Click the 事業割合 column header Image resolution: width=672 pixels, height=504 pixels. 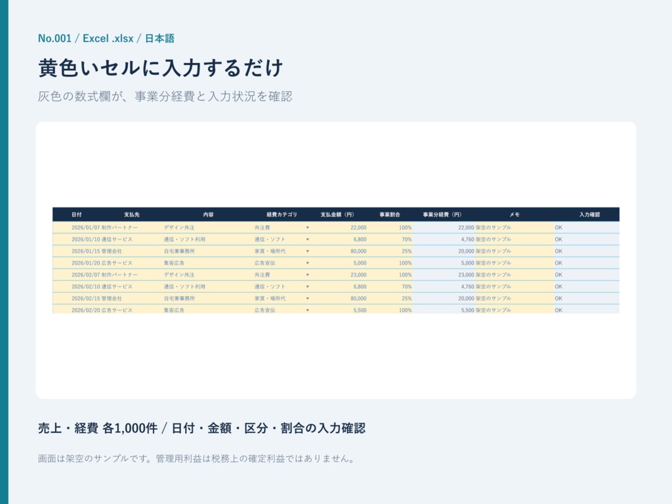[x=390, y=215]
